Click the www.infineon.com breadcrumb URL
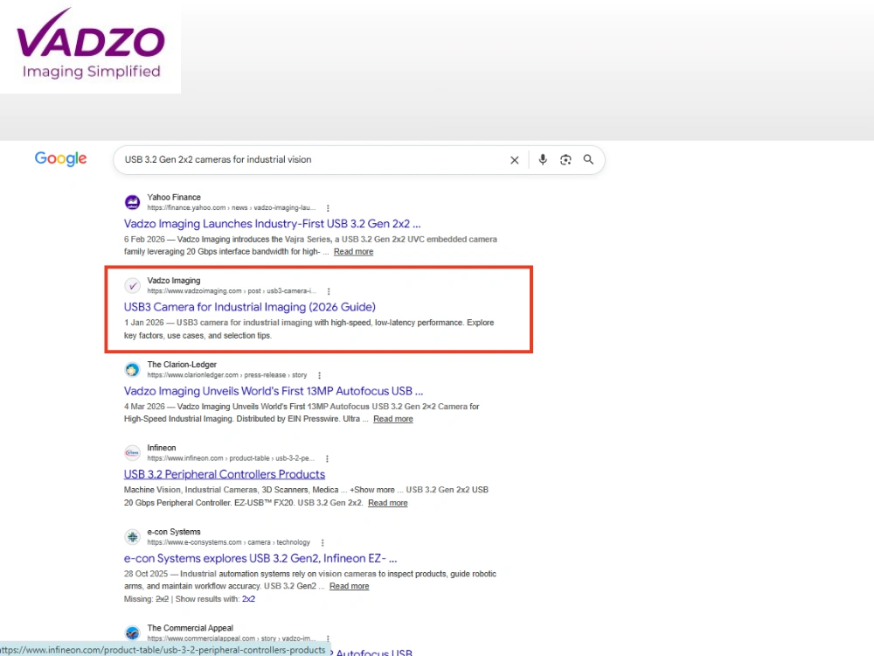This screenshot has width=874, height=656. pos(231,458)
